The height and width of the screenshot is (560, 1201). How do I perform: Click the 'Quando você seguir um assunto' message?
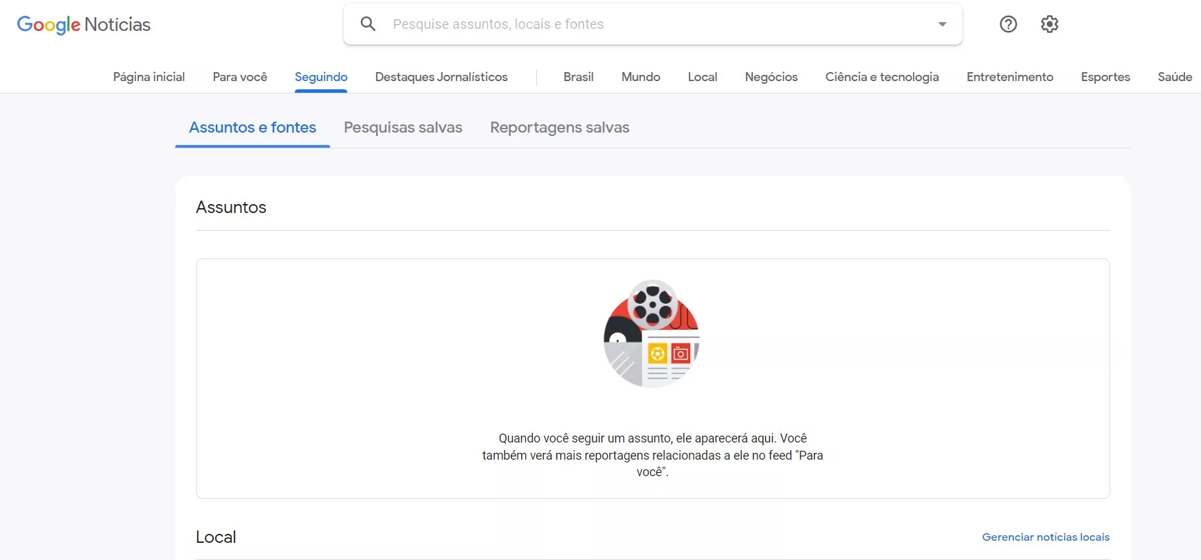point(652,455)
